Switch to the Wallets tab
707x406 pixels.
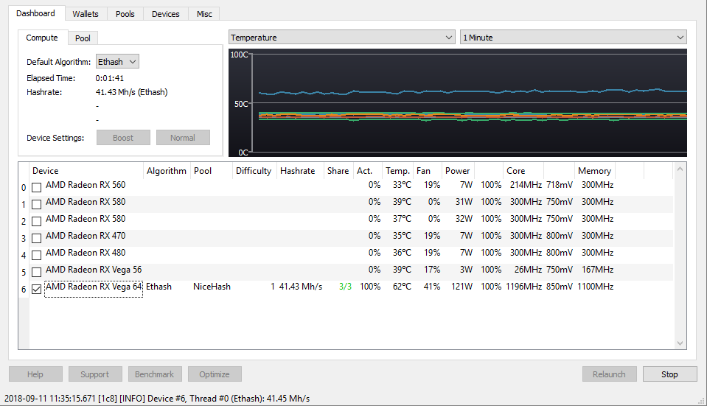(x=86, y=14)
